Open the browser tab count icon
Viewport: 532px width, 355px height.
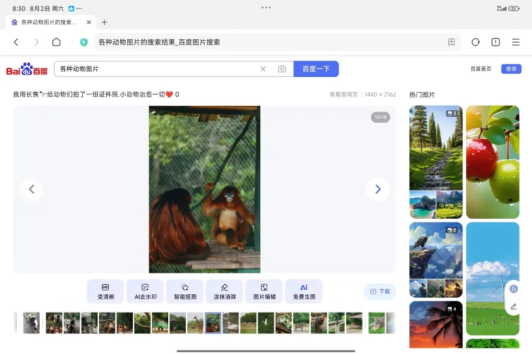495,42
